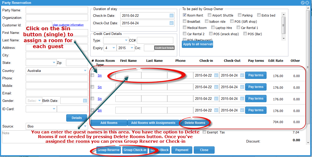This screenshot has height=157, width=312.
Task: Expand the Country dropdown showing Australia
Action: click(85, 71)
